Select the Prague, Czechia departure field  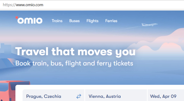(x=53, y=95)
